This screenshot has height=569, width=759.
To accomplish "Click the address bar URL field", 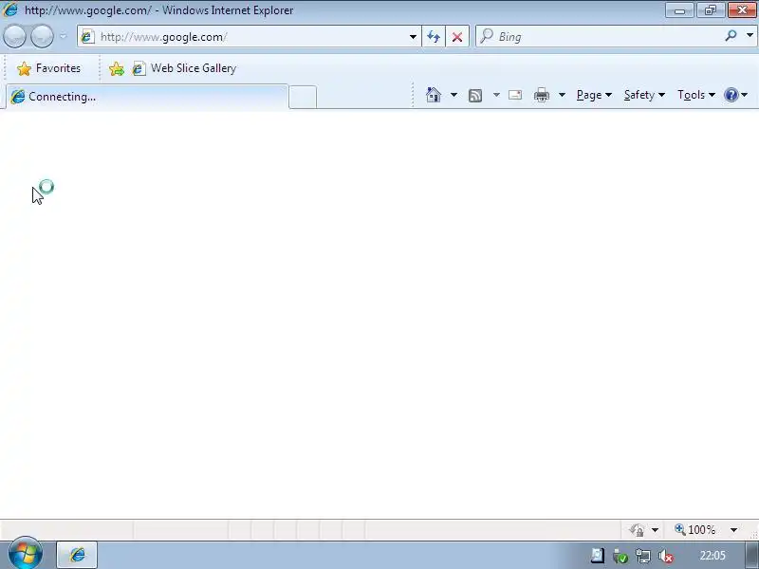I will pos(251,37).
